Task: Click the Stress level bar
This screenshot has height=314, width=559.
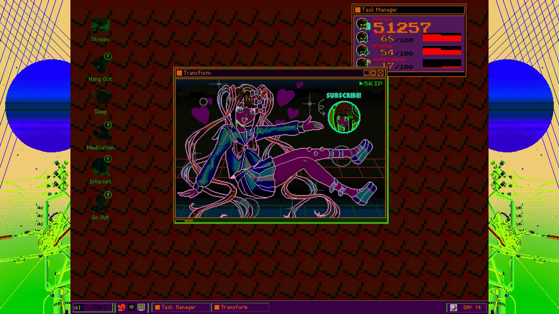Action: pos(442,38)
